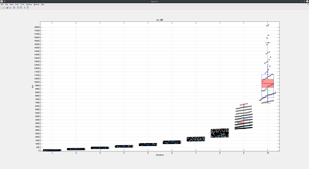Open the File menu
Screen dimensions: 309x169
[x=2, y=4]
